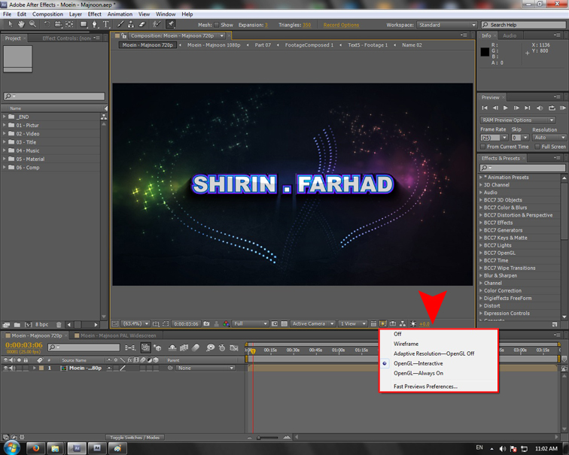Select the Brush tool

click(120, 24)
